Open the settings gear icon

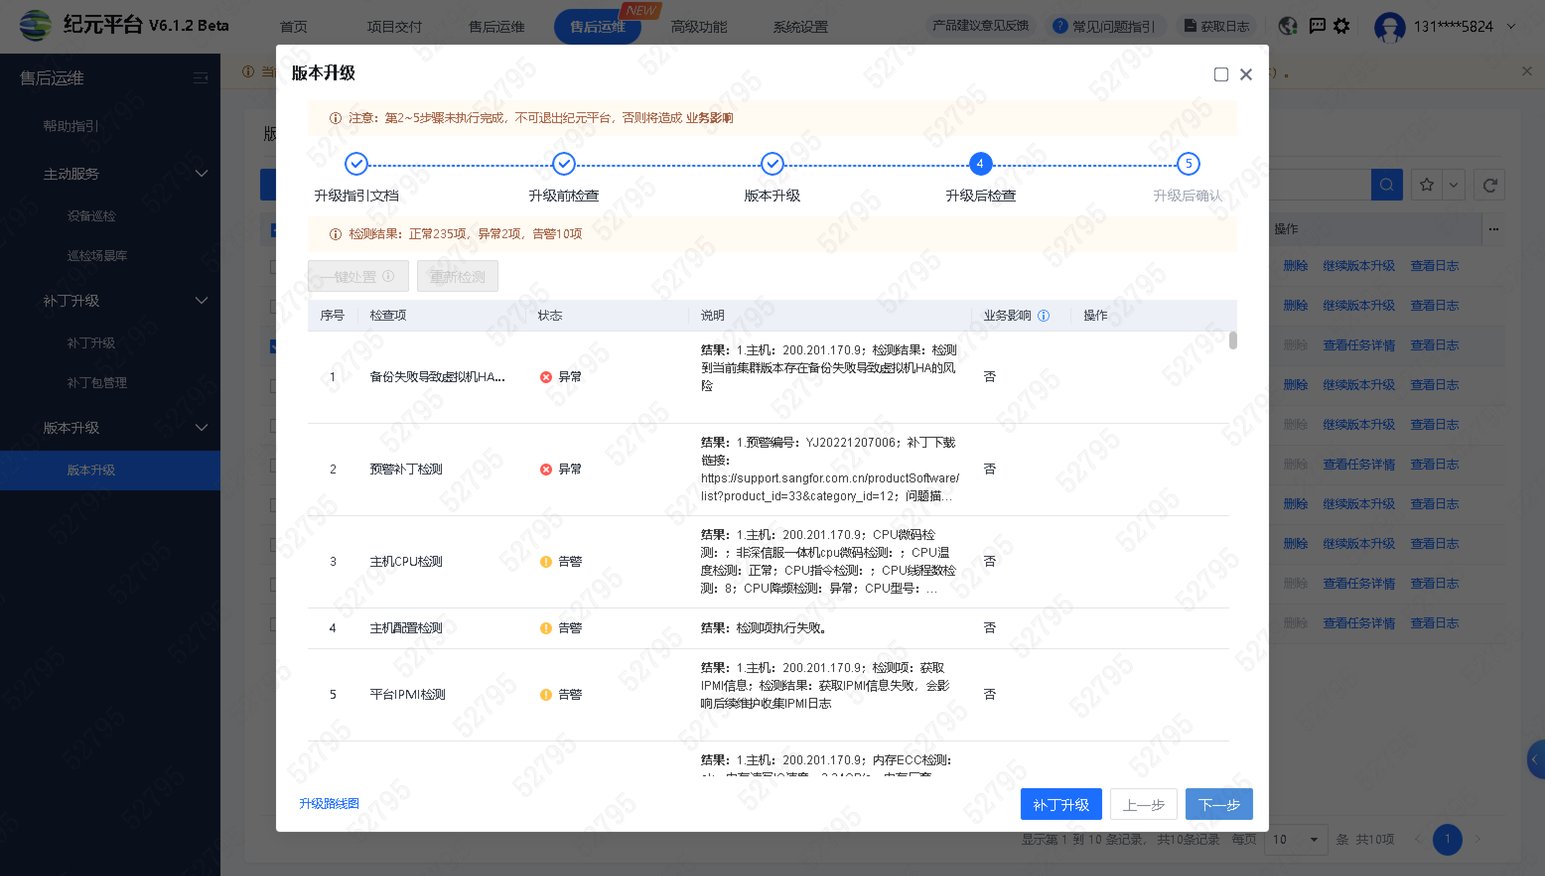pos(1341,26)
